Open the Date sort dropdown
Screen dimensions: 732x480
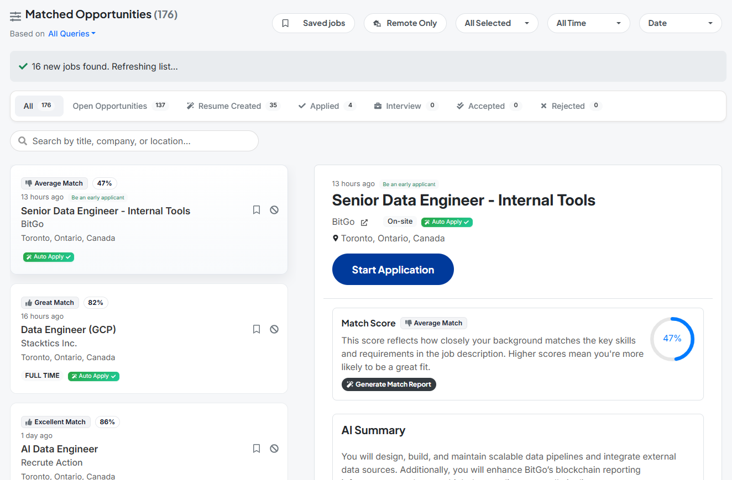point(680,23)
